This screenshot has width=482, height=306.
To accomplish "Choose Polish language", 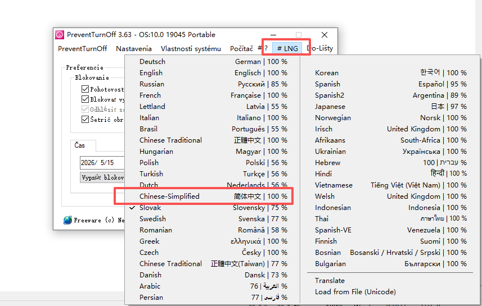I will click(x=212, y=162).
